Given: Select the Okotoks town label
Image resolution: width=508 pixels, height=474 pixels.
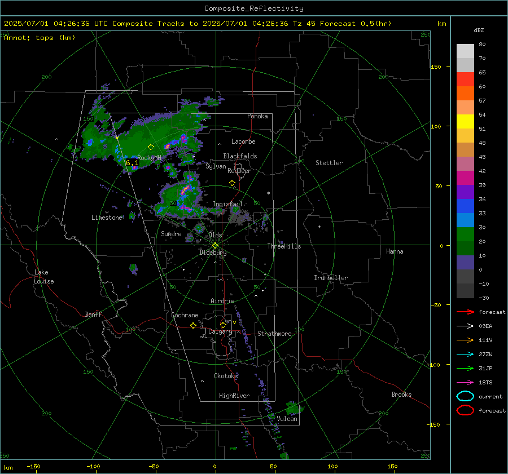Looking at the screenshot, I should coord(226,375).
